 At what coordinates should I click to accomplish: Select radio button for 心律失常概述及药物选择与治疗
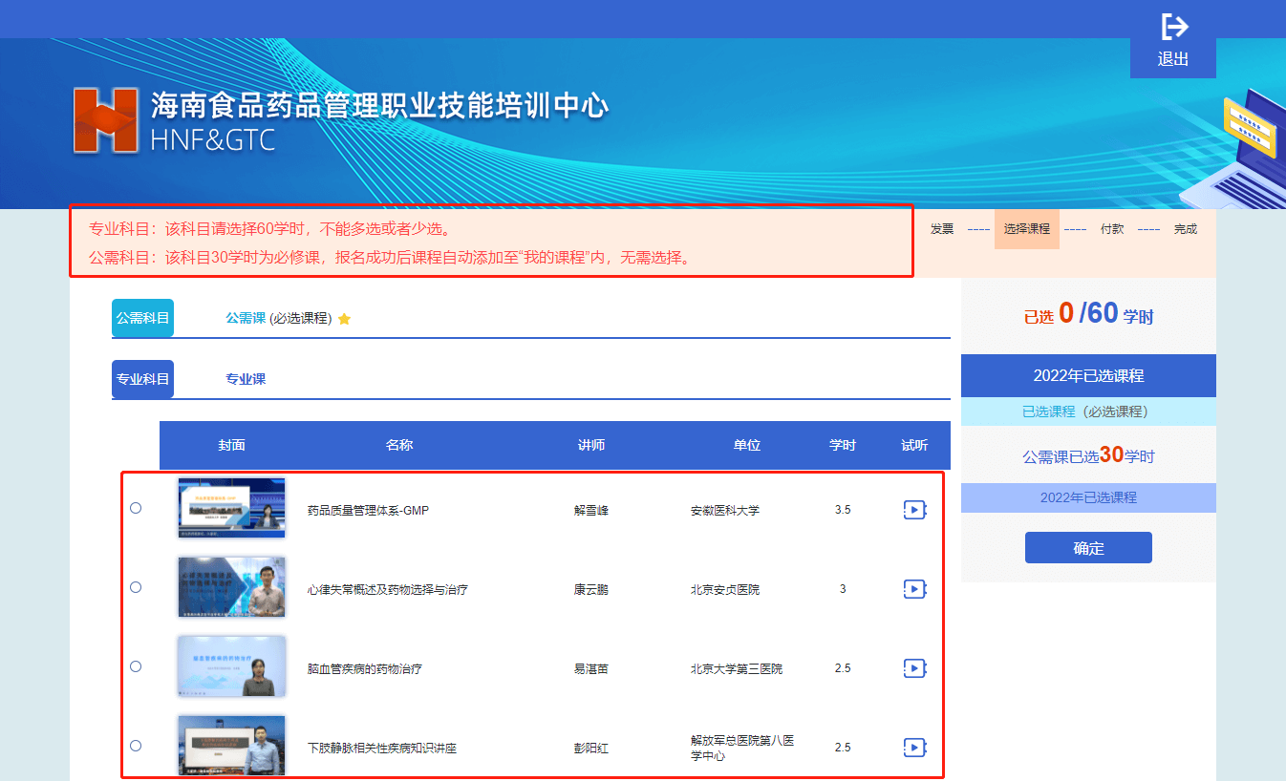pyautogui.click(x=136, y=587)
